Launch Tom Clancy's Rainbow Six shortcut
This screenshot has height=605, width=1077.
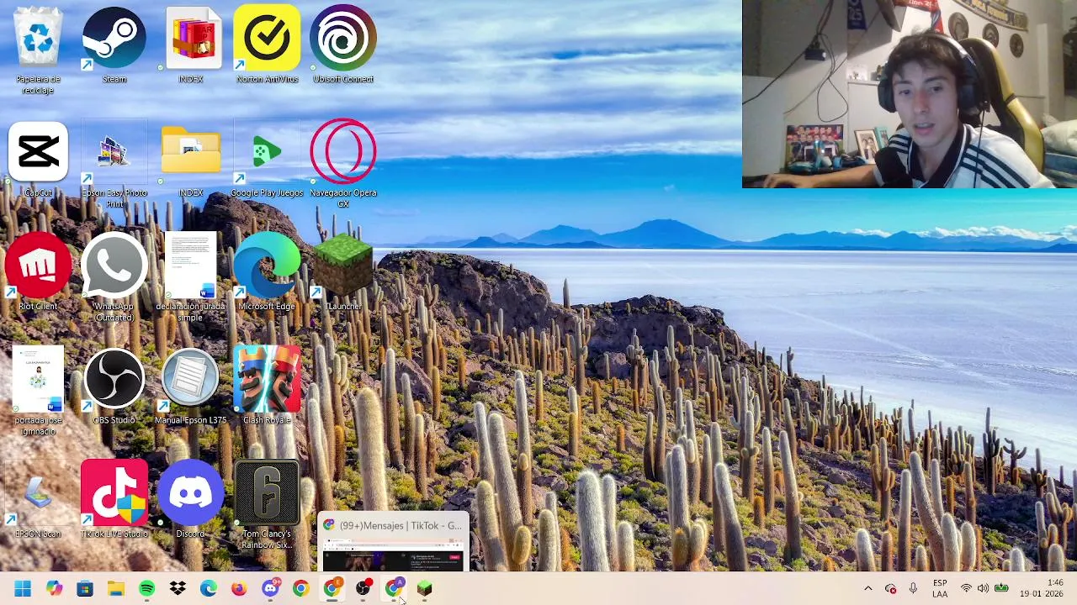click(x=267, y=505)
